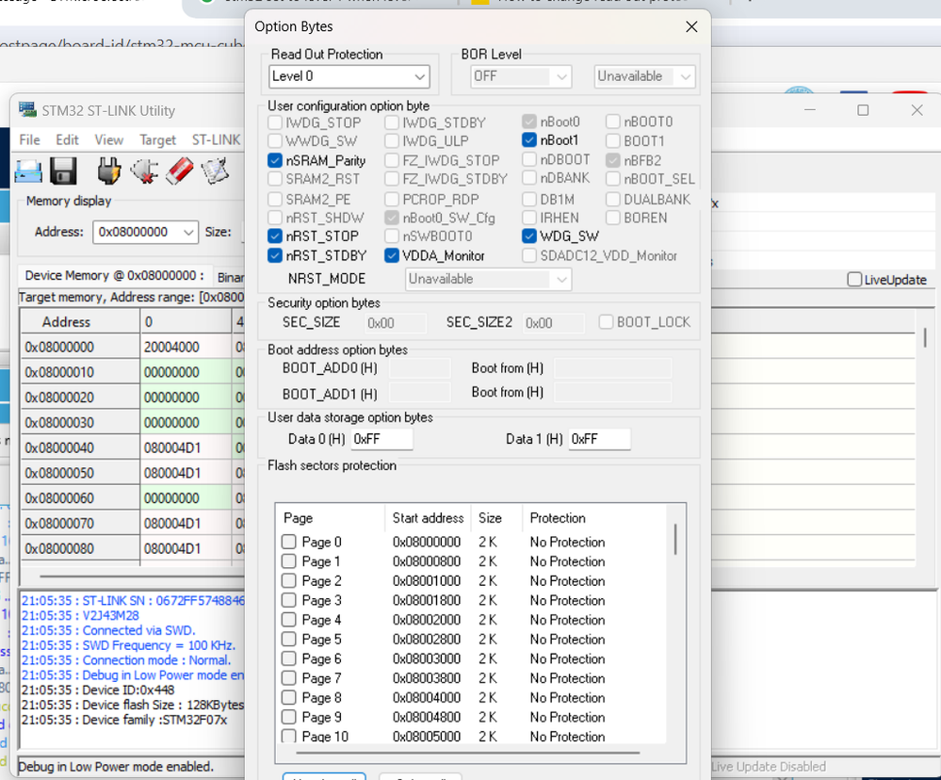Click the Save floppy disk icon
This screenshot has width=941, height=780.
[x=63, y=171]
